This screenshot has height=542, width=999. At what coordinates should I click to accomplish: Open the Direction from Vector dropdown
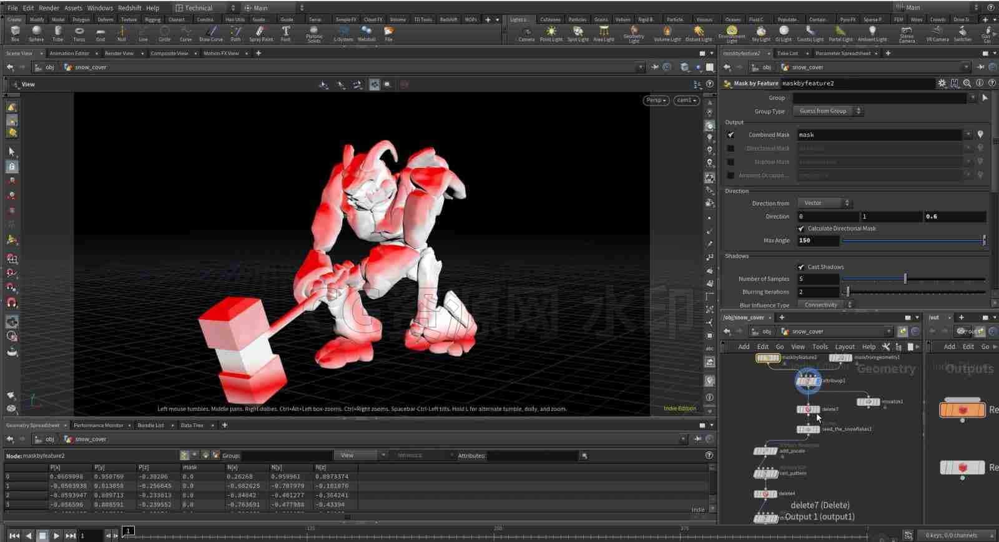[825, 203]
